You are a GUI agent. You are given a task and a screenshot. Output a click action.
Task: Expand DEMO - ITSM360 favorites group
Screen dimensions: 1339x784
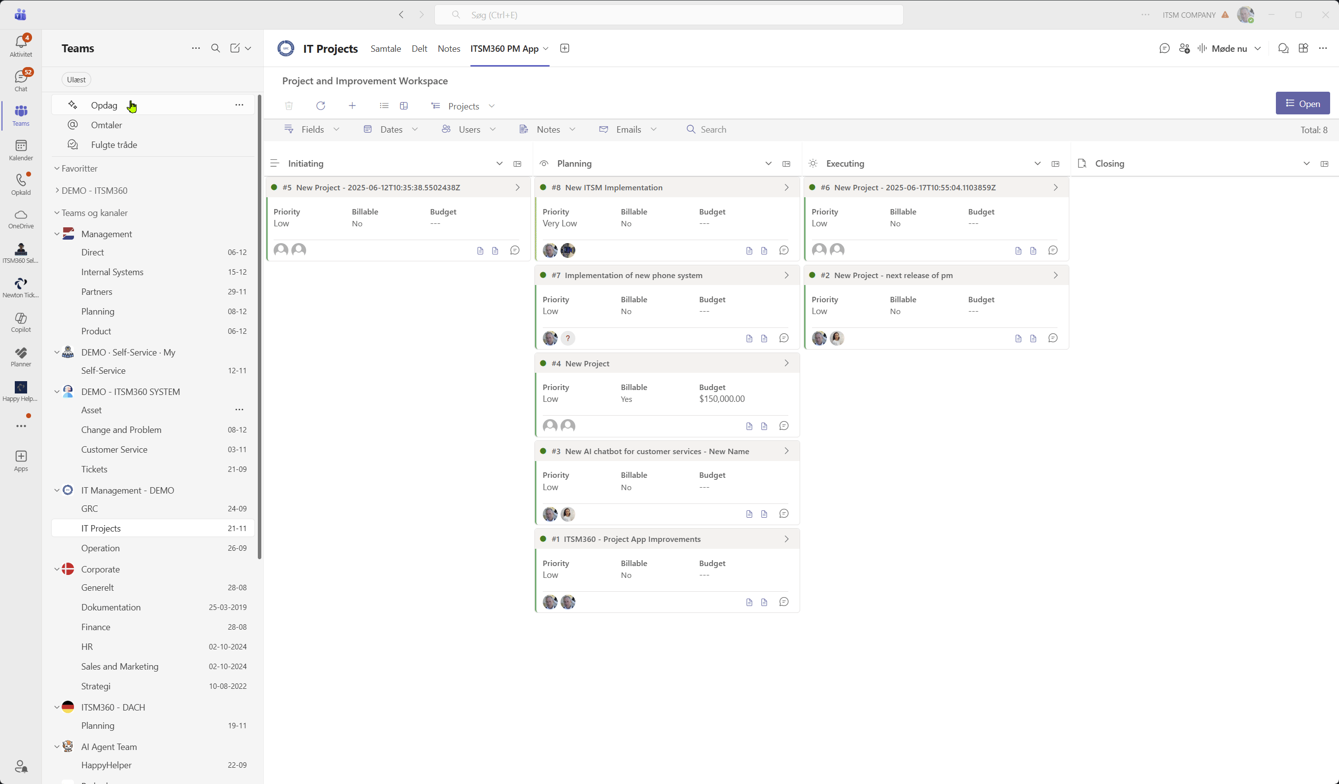(94, 190)
